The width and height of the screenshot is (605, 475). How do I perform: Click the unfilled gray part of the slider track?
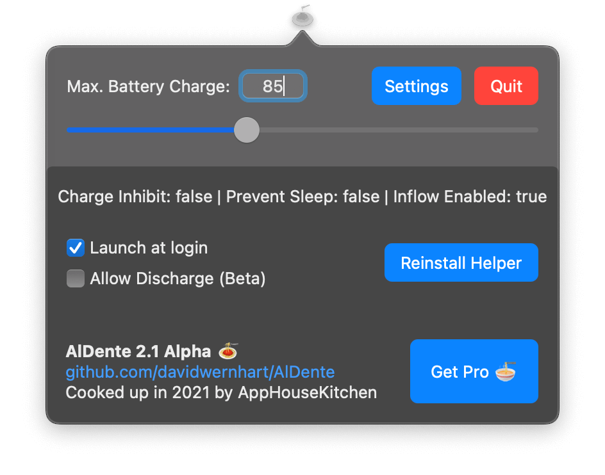click(399, 130)
